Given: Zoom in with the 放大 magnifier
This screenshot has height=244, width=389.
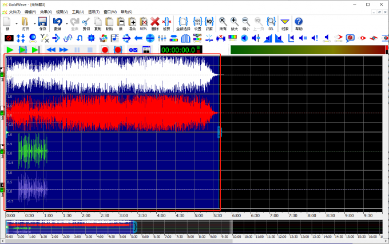Looking at the screenshot, I should click(x=234, y=24).
